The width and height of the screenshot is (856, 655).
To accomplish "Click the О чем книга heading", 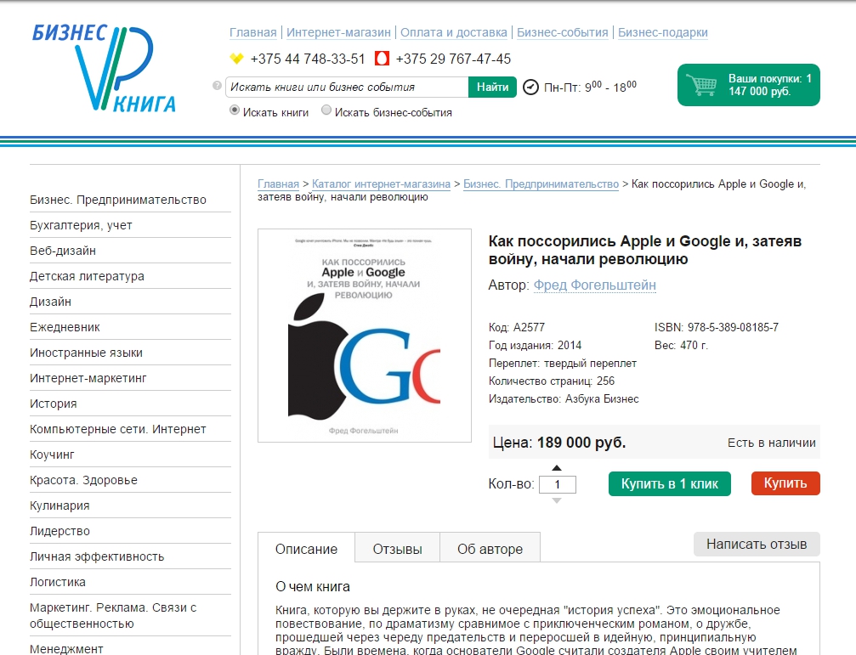I will click(x=313, y=586).
